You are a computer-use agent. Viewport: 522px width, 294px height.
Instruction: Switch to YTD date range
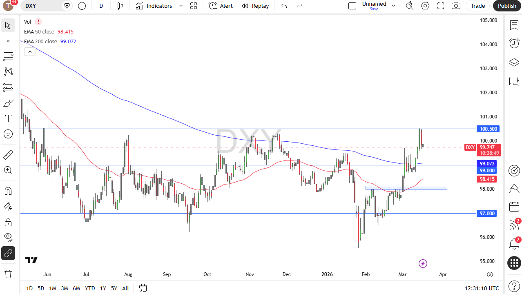click(x=90, y=288)
